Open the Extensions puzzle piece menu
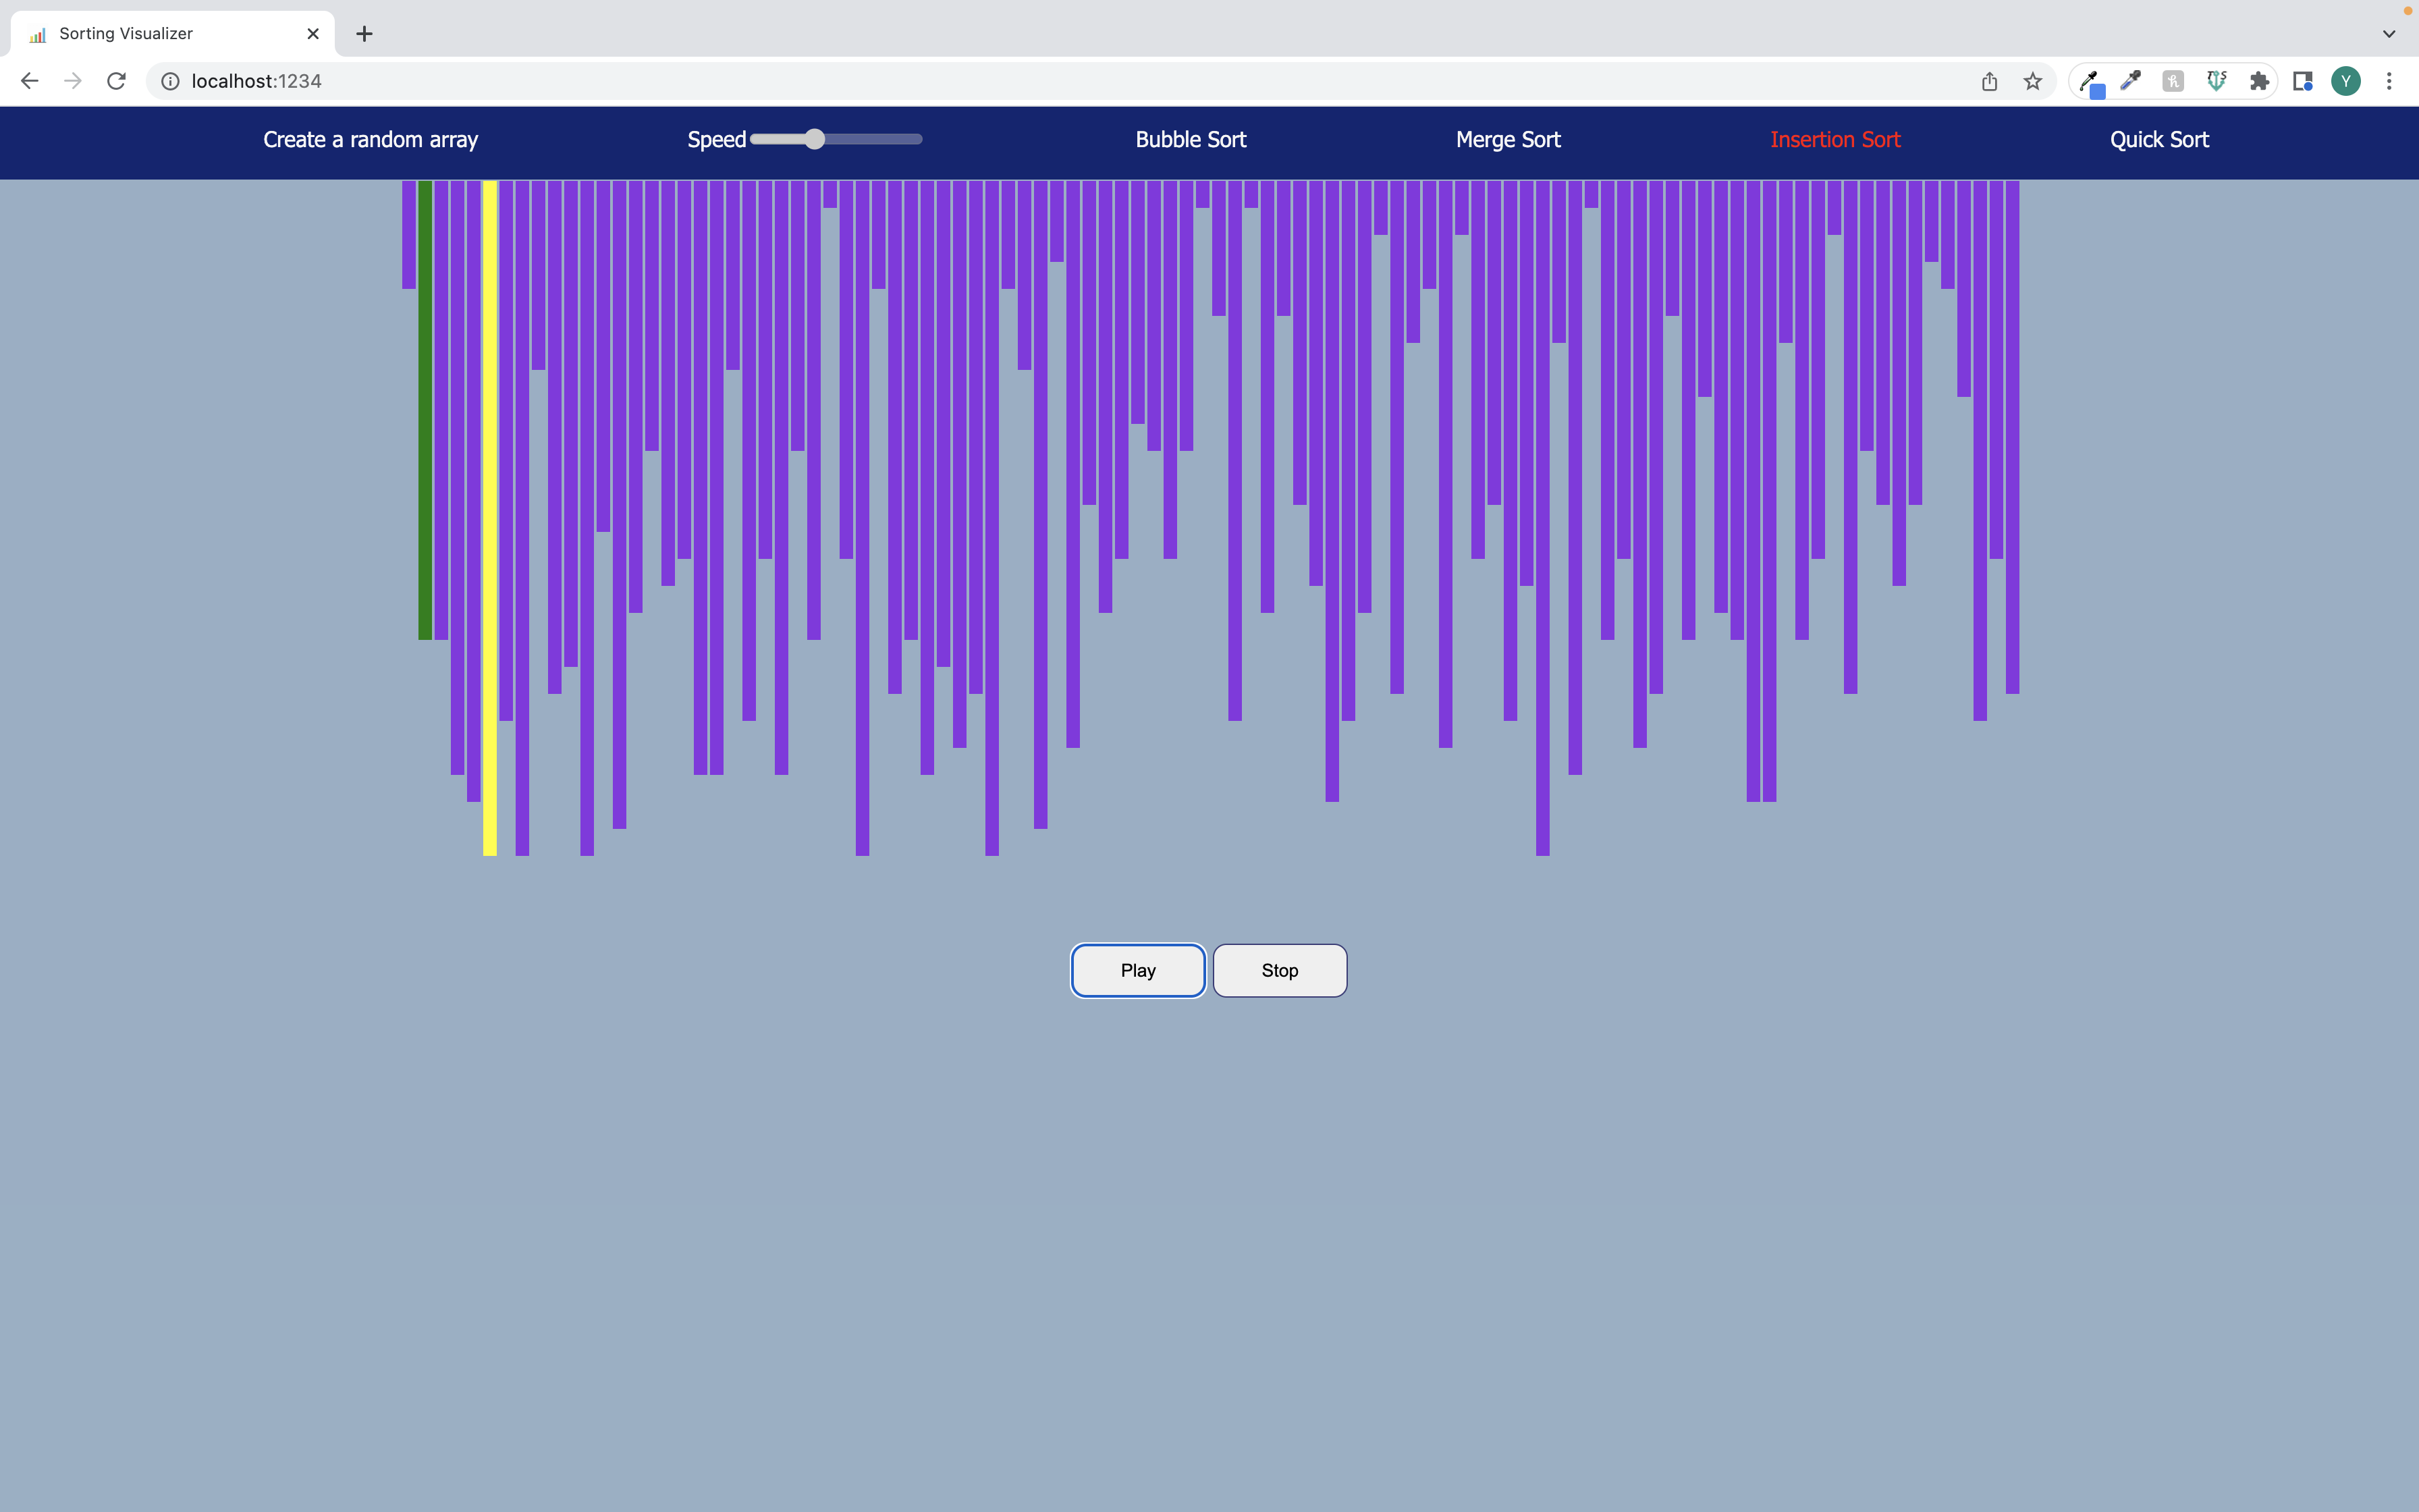2419x1512 pixels. [2259, 81]
